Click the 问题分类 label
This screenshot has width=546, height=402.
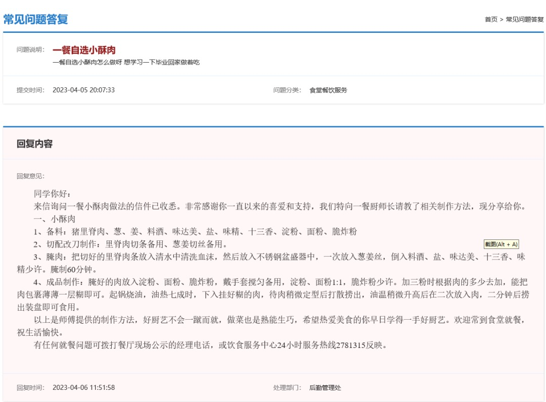coord(287,90)
